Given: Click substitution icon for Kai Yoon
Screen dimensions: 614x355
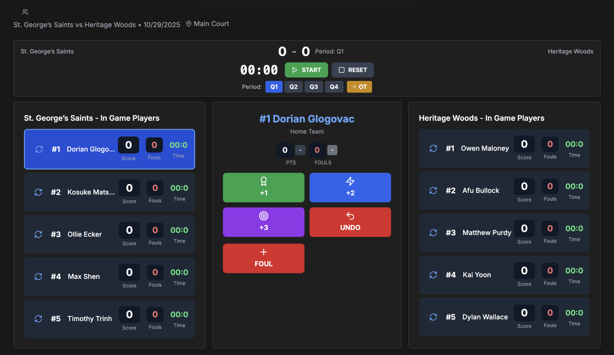Looking at the screenshot, I should pos(433,275).
